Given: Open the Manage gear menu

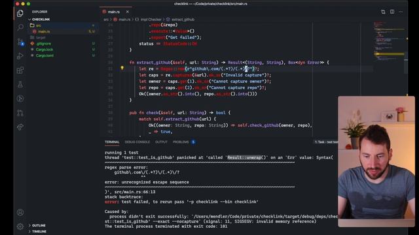Looking at the screenshot, I should (x=20, y=227).
